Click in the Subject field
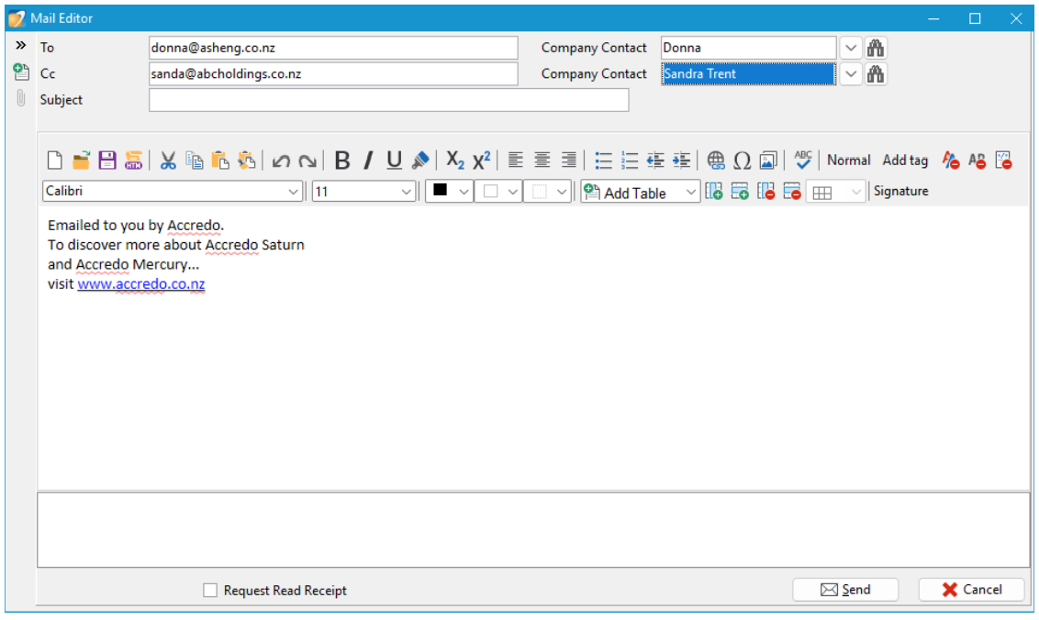Image resolution: width=1039 pixels, height=620 pixels. (x=389, y=100)
